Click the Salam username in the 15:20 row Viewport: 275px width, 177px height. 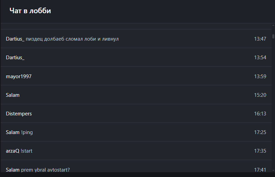click(x=12, y=95)
